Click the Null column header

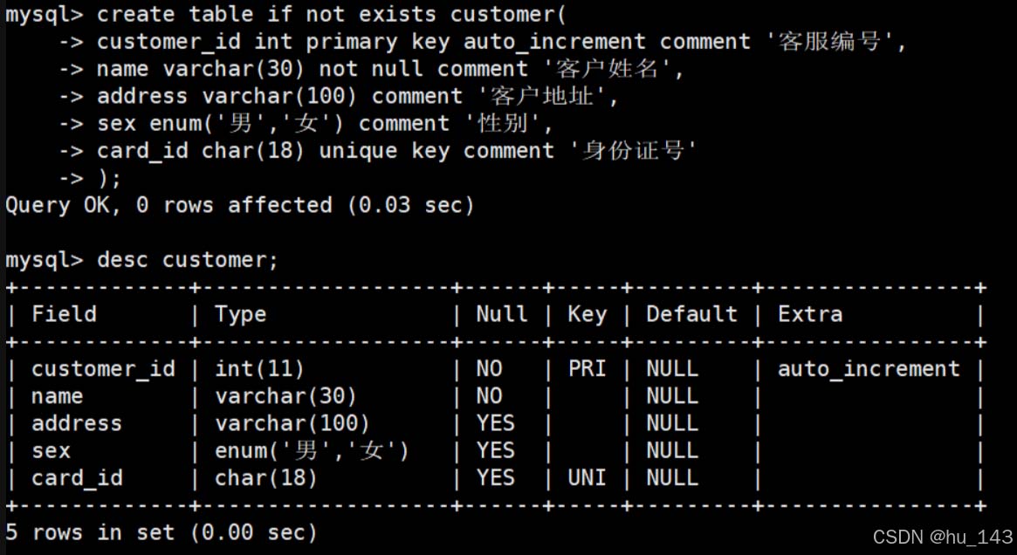tap(502, 314)
